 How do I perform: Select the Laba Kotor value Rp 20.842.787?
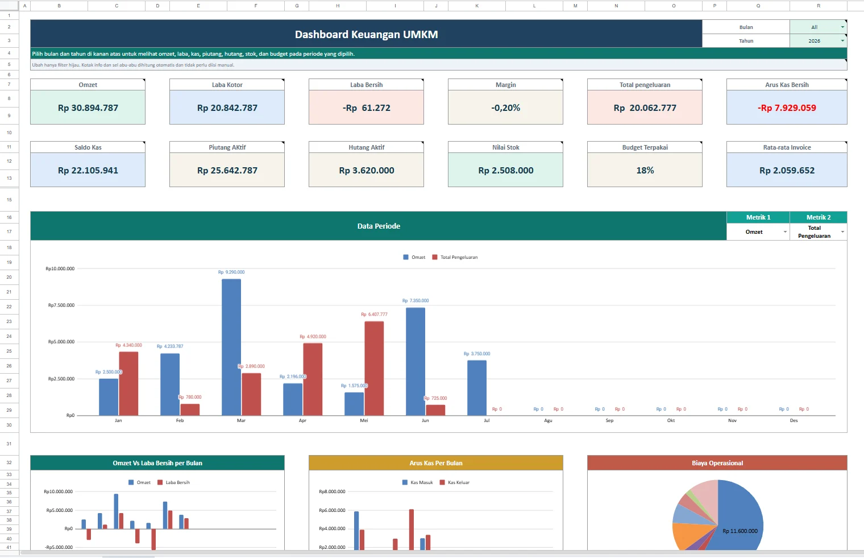pyautogui.click(x=227, y=108)
